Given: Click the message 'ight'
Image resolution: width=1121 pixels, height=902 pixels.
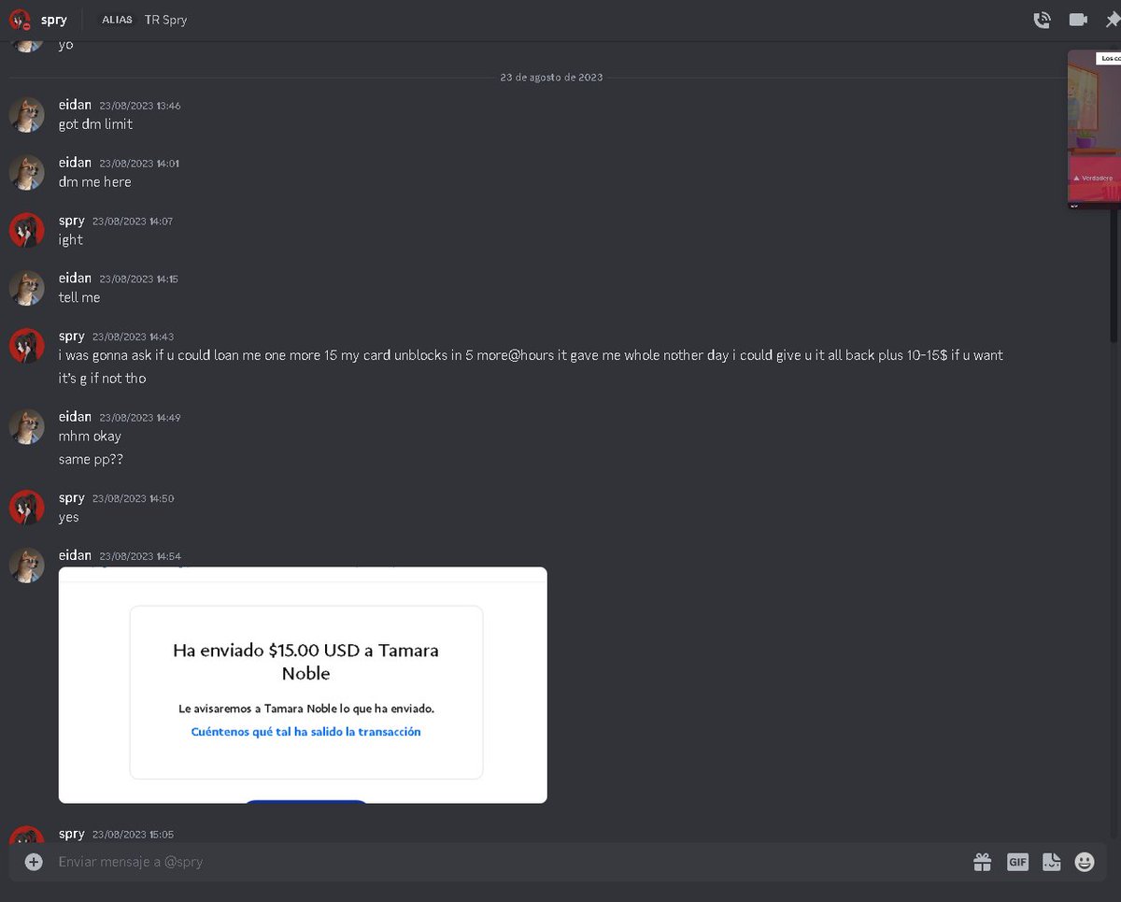Looking at the screenshot, I should 70,240.
